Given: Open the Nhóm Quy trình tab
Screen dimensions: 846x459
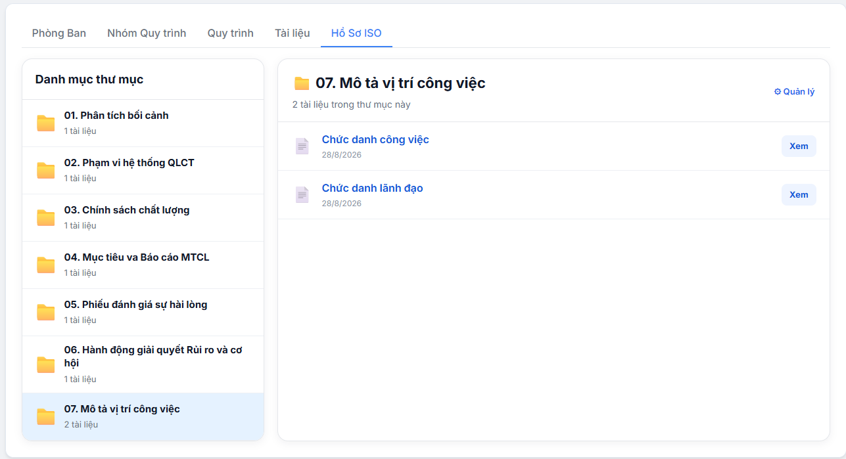Looking at the screenshot, I should click(x=147, y=33).
